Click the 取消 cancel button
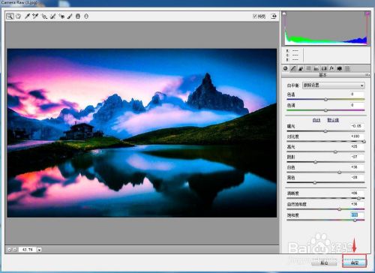This screenshot has width=375, height=273. pyautogui.click(x=324, y=262)
